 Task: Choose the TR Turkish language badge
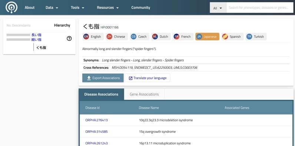point(256,37)
